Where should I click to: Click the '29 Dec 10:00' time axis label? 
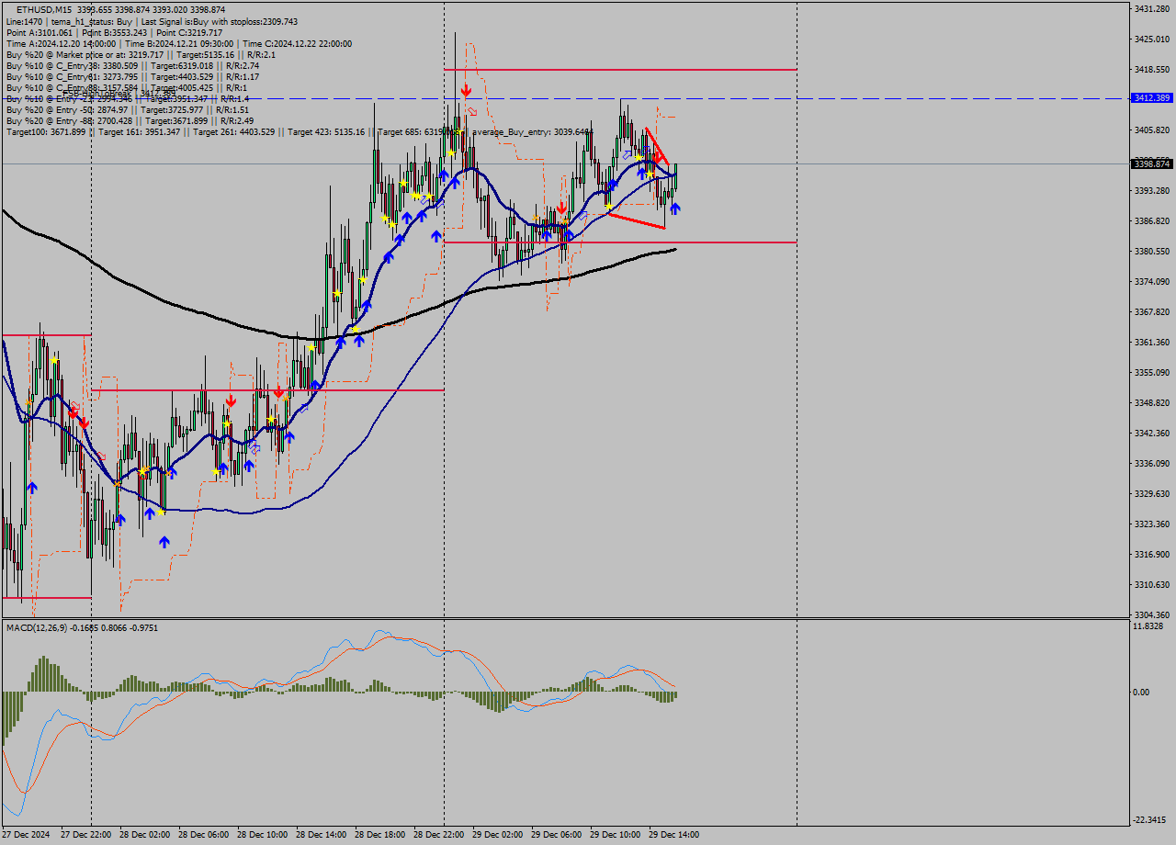pos(616,835)
